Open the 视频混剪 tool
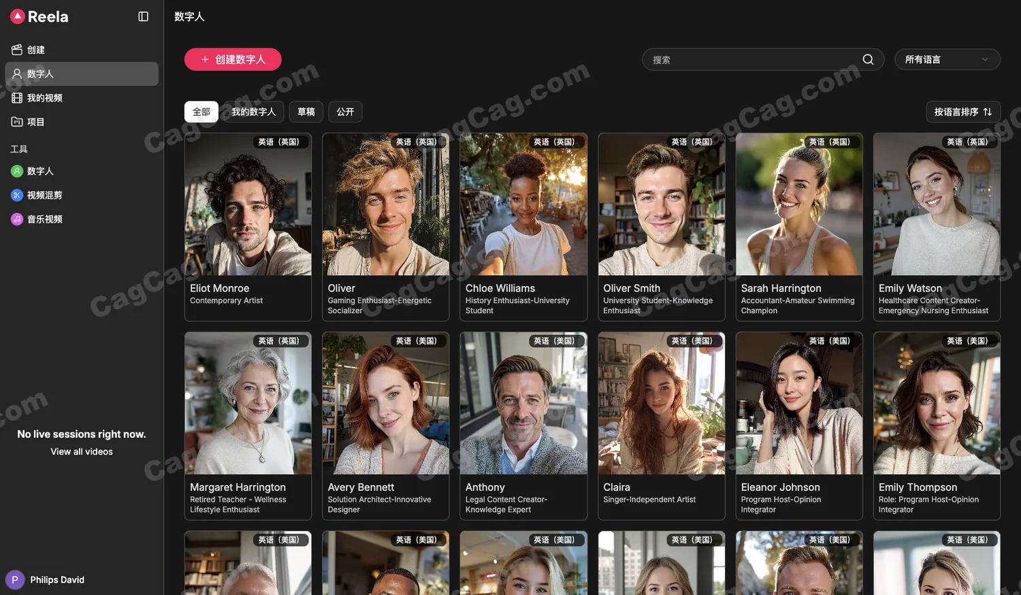 (x=82, y=195)
